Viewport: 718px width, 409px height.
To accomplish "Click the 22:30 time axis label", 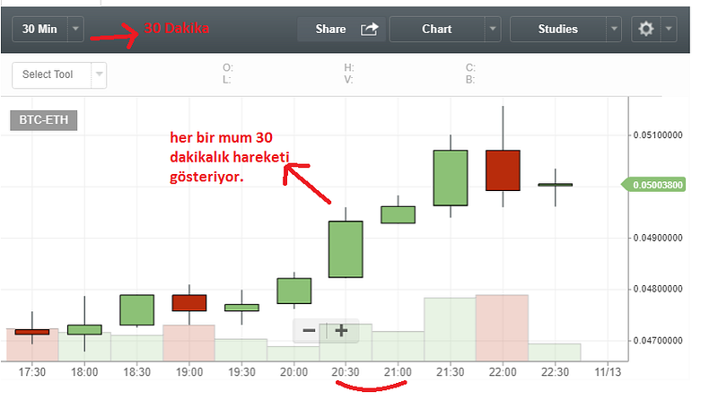I will (555, 372).
